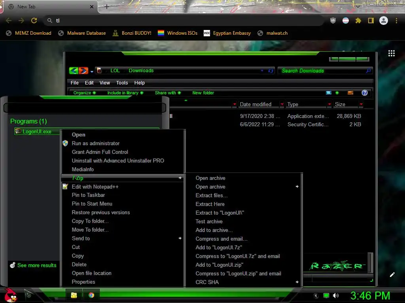Screen dimensions: 405x303
Task: Expand the Explorer recent locations dropdown arrow
Action: [92, 72]
